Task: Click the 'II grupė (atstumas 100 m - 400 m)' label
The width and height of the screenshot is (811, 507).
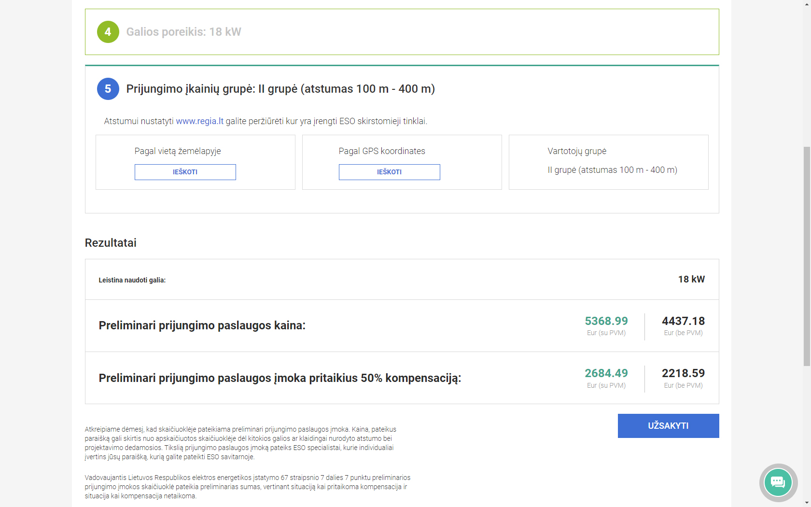Action: (612, 170)
